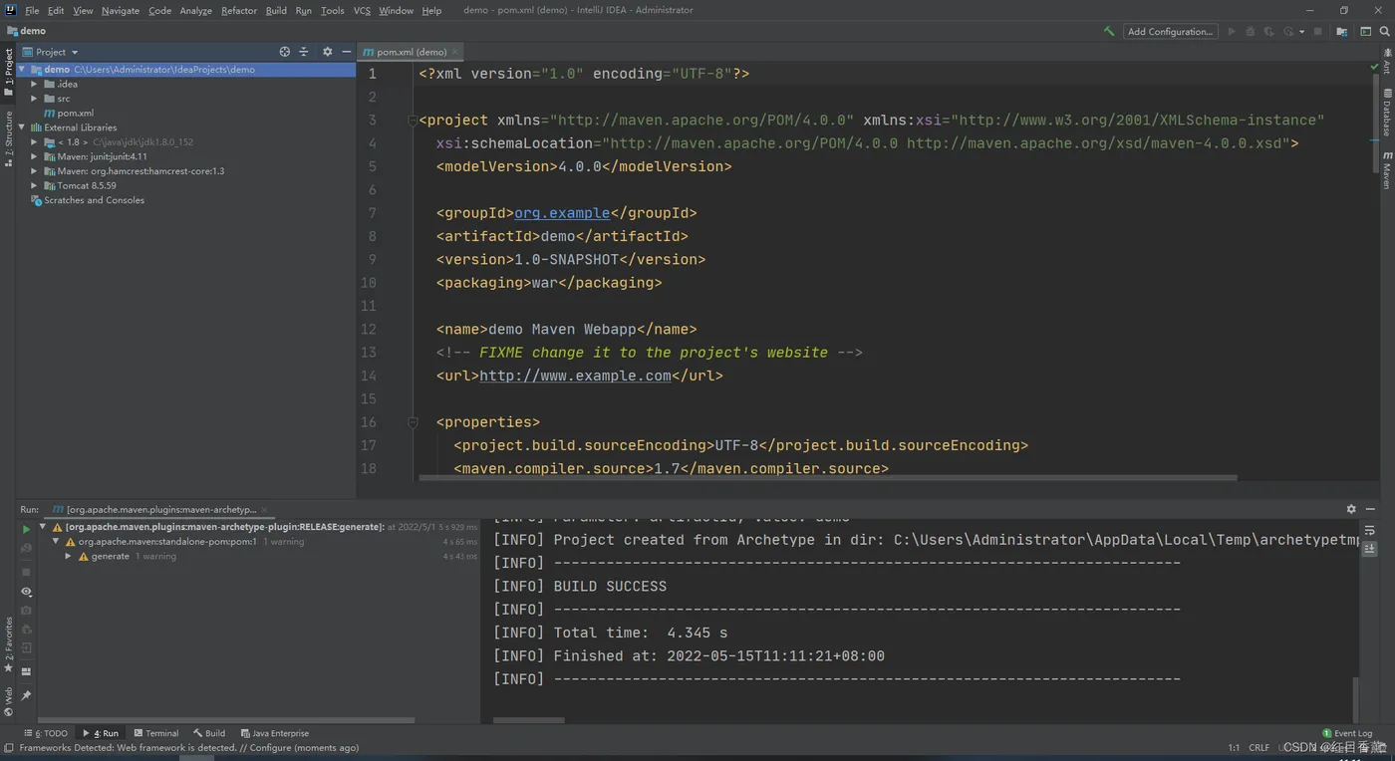Click the Run Anything toolbar icon

1366,31
